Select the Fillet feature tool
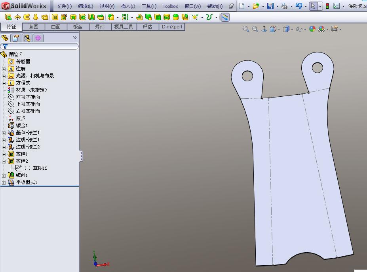 [111, 17]
